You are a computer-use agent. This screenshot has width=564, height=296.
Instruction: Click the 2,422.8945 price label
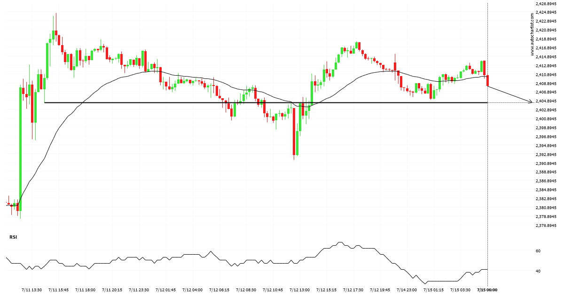click(546, 22)
